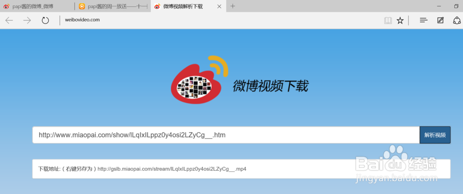This screenshot has height=194, width=463.
Task: Minimize the browser window
Action: coord(439,6)
